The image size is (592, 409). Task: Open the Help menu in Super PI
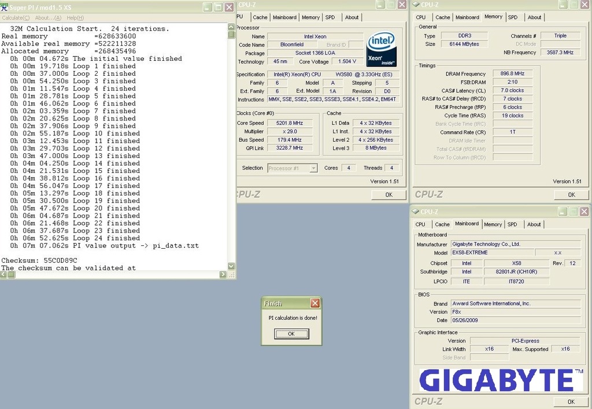(x=75, y=18)
